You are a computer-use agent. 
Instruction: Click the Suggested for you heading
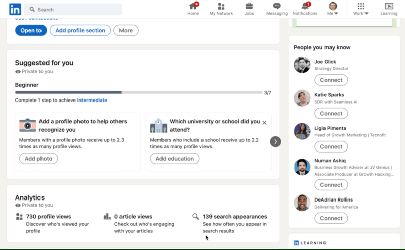click(44, 63)
